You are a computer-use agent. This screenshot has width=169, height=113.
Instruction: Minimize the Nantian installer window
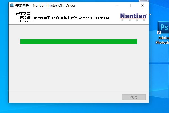(x=117, y=6)
